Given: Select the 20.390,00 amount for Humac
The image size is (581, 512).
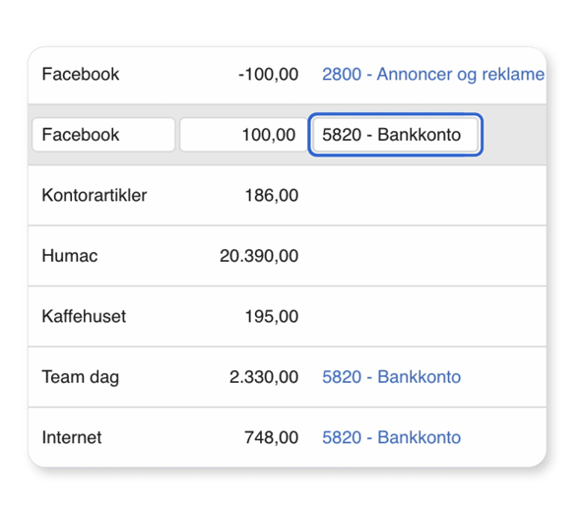Looking at the screenshot, I should 259,256.
